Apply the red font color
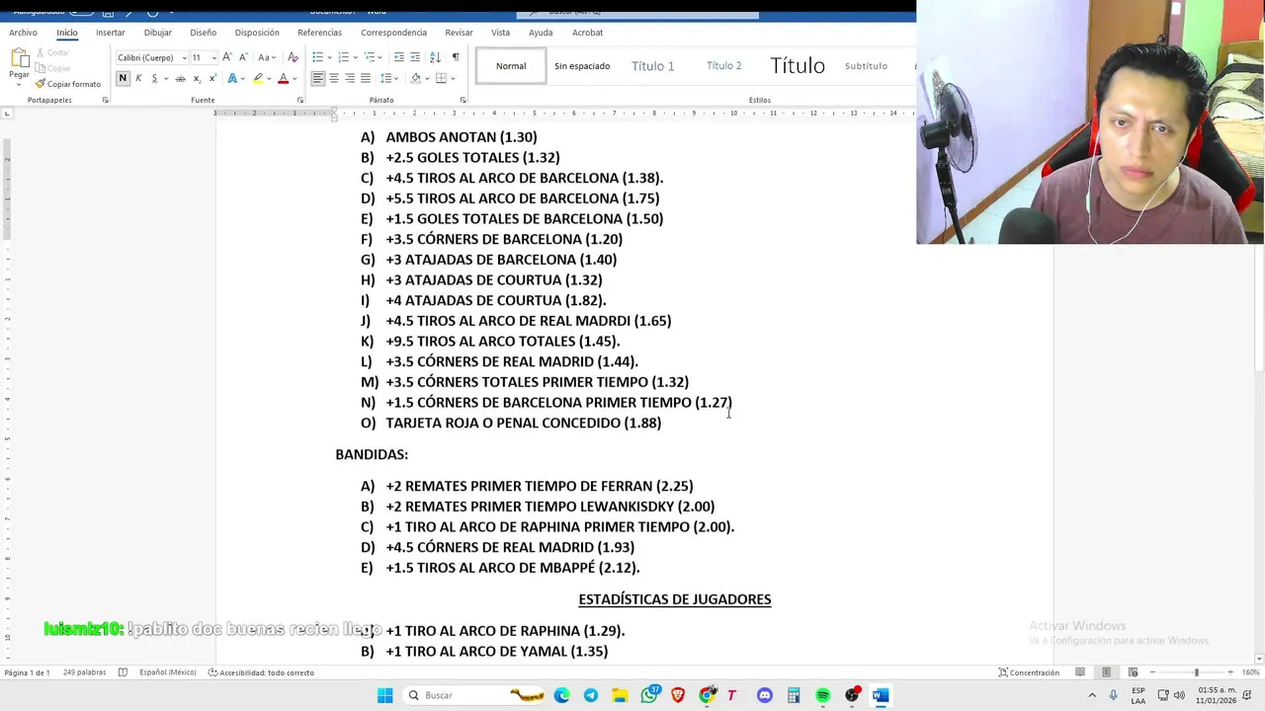Viewport: 1265px width, 711px height. click(283, 78)
